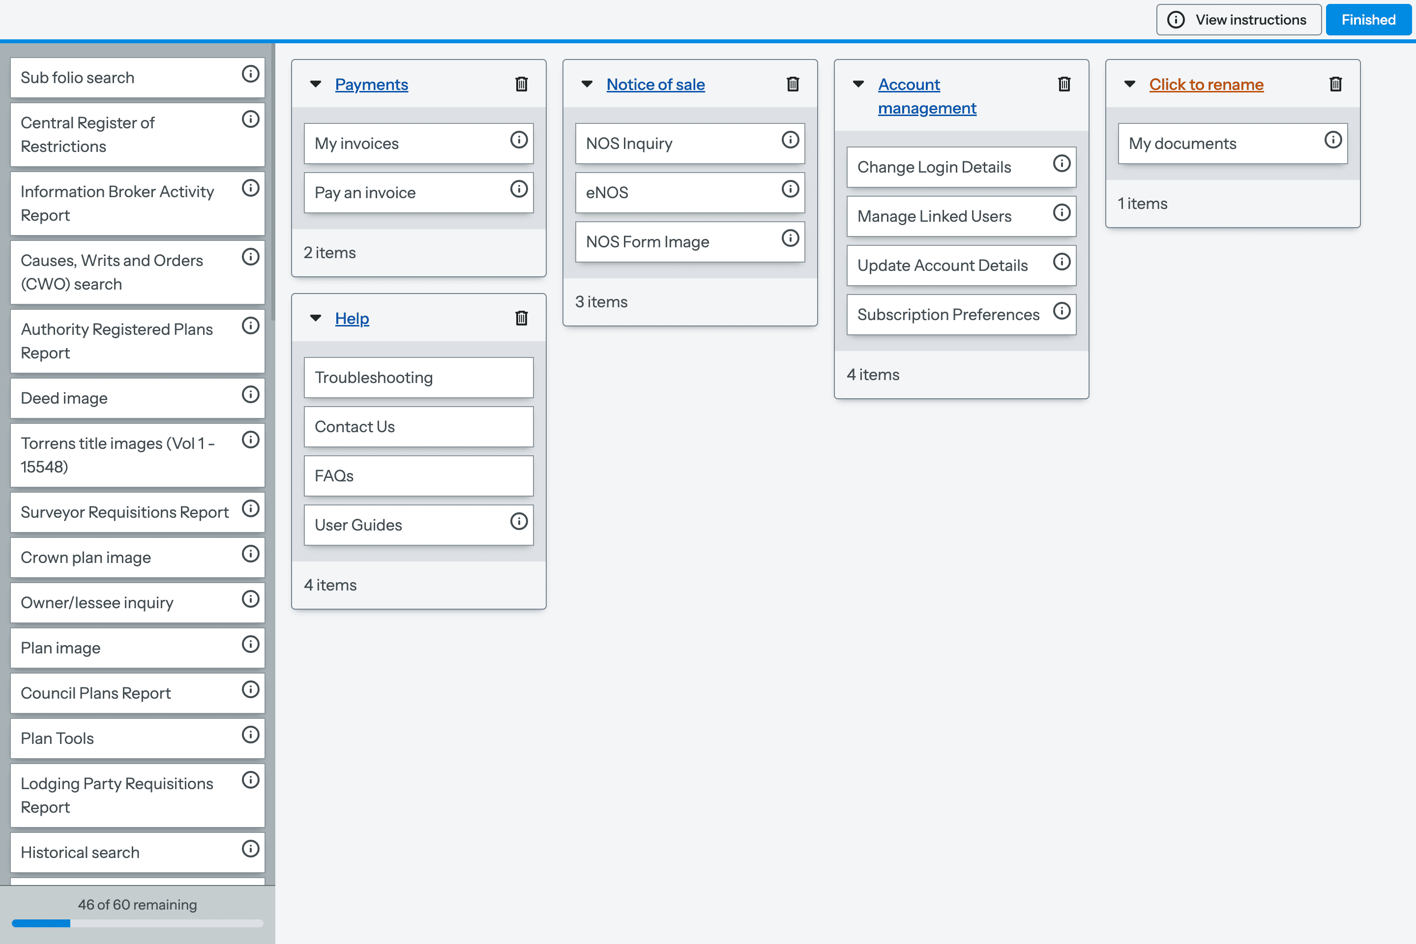Viewport: 1416px width, 944px height.
Task: Open View instructions
Action: tap(1239, 20)
